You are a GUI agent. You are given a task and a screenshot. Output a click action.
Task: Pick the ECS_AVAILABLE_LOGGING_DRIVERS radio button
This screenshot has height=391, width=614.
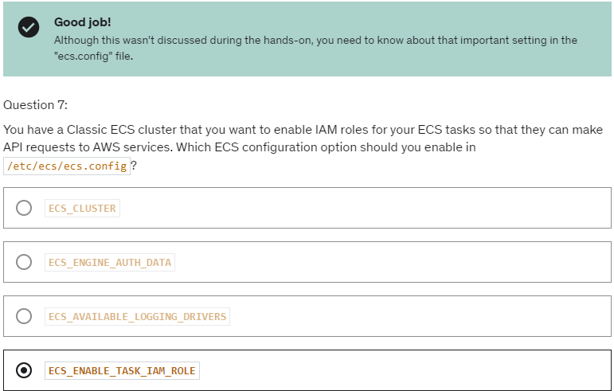pyautogui.click(x=24, y=316)
